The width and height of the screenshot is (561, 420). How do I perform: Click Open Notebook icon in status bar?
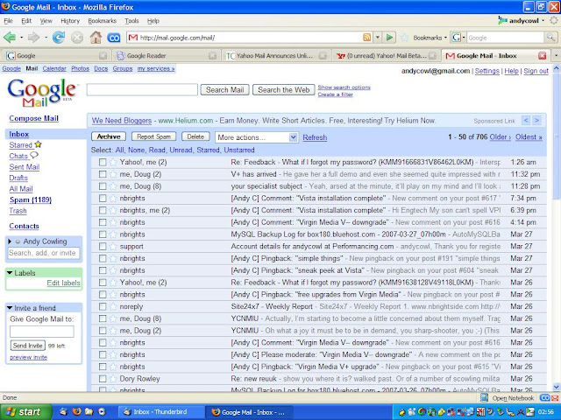click(x=485, y=397)
